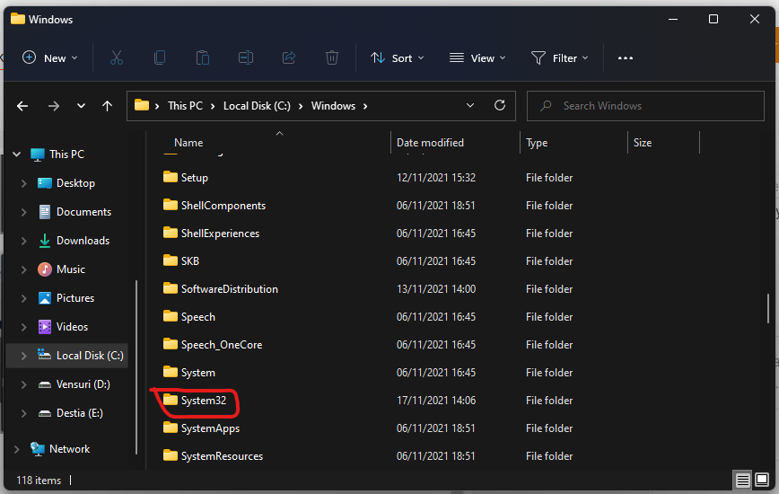
Task: Open the See more ellipsis menu
Action: (625, 58)
